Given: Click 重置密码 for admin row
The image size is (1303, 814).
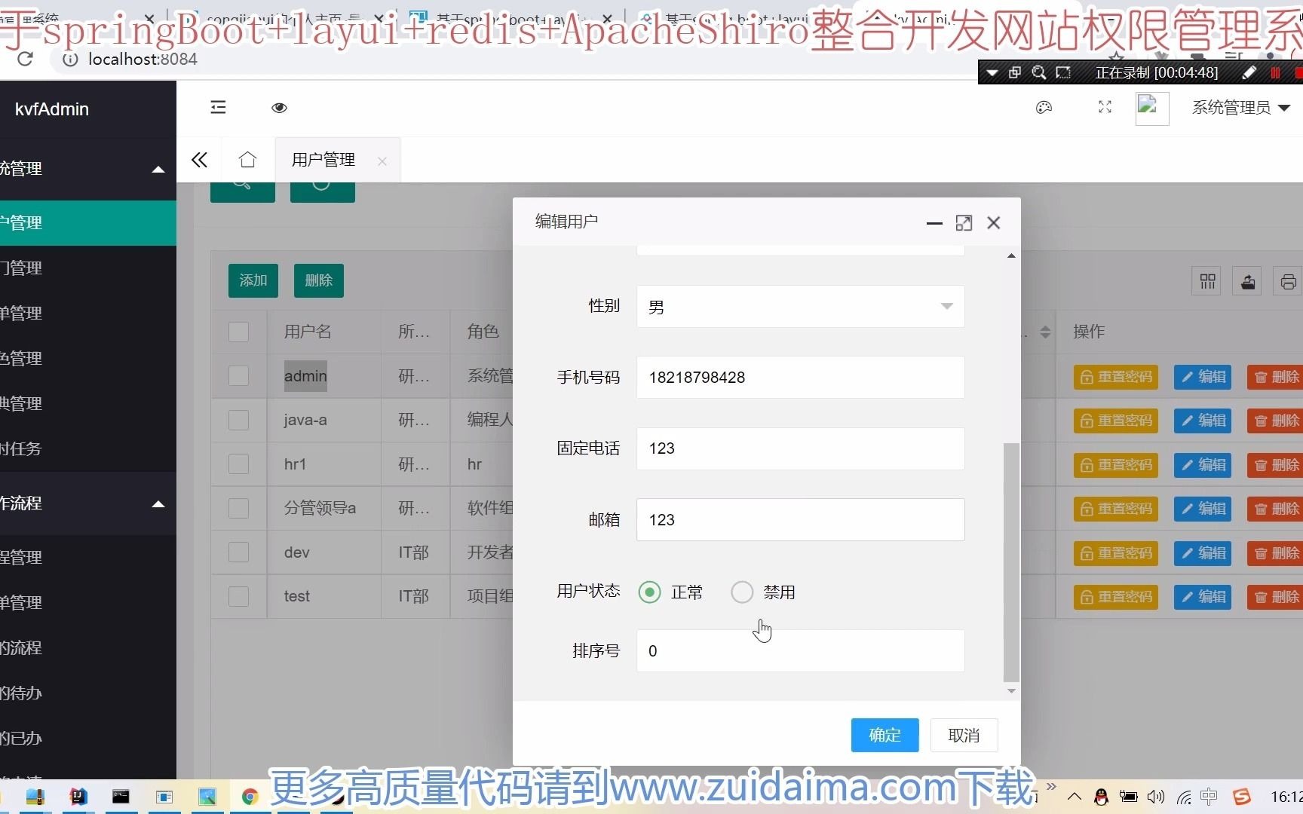Looking at the screenshot, I should click(x=1115, y=377).
